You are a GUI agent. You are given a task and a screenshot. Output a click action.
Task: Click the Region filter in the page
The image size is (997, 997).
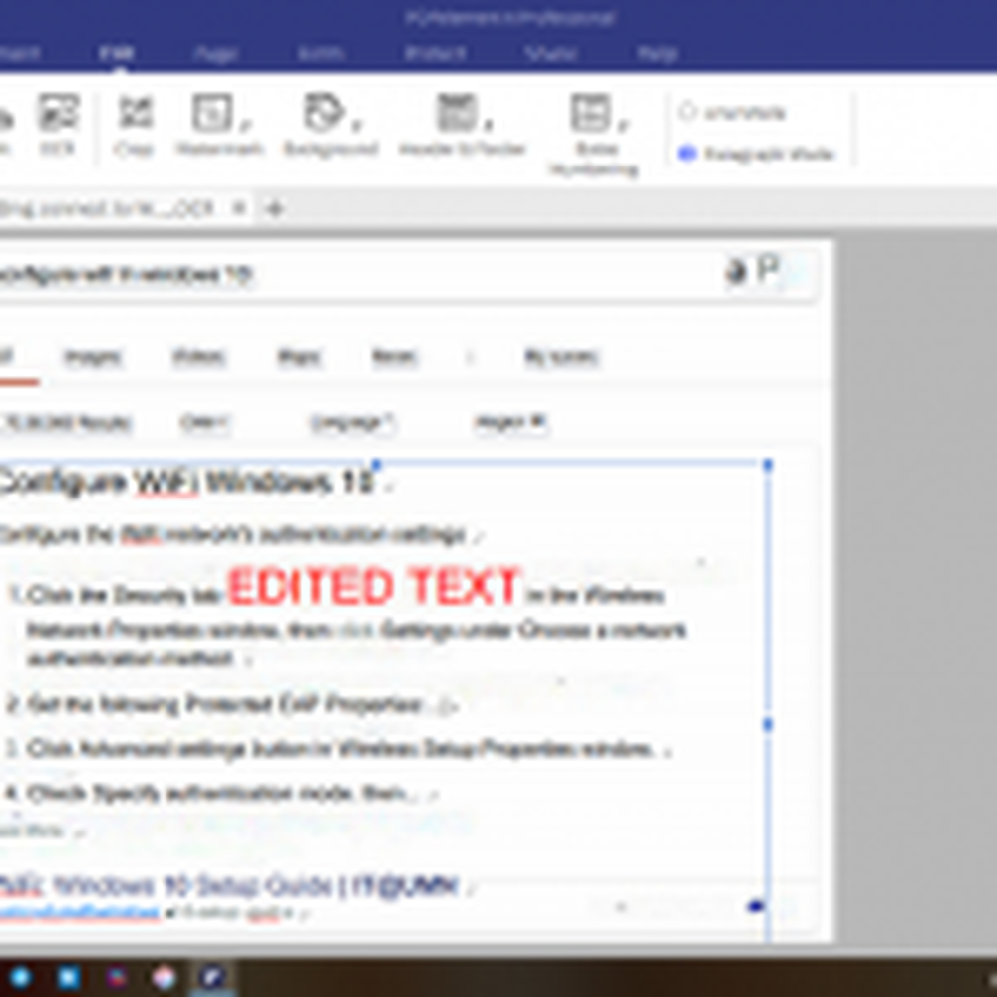point(509,422)
